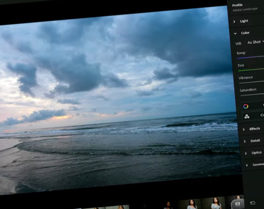264x209 pixels.
Task: Expand the Light panel chevron
Action: pos(234,22)
